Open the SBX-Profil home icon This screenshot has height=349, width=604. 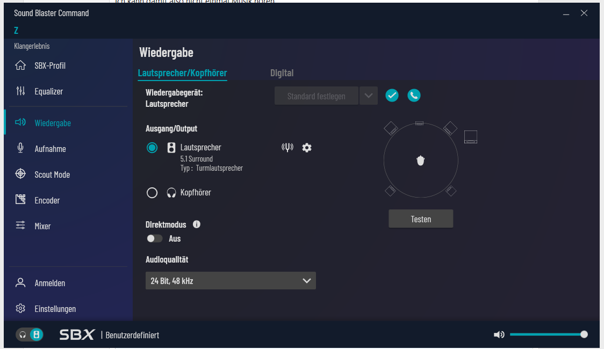coord(20,66)
